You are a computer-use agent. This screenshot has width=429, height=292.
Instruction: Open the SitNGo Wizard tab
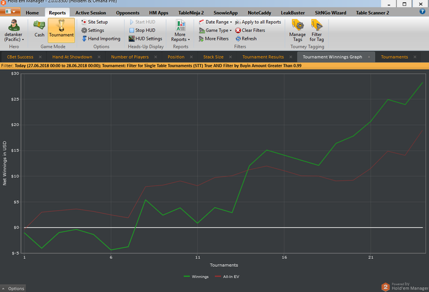(x=330, y=13)
